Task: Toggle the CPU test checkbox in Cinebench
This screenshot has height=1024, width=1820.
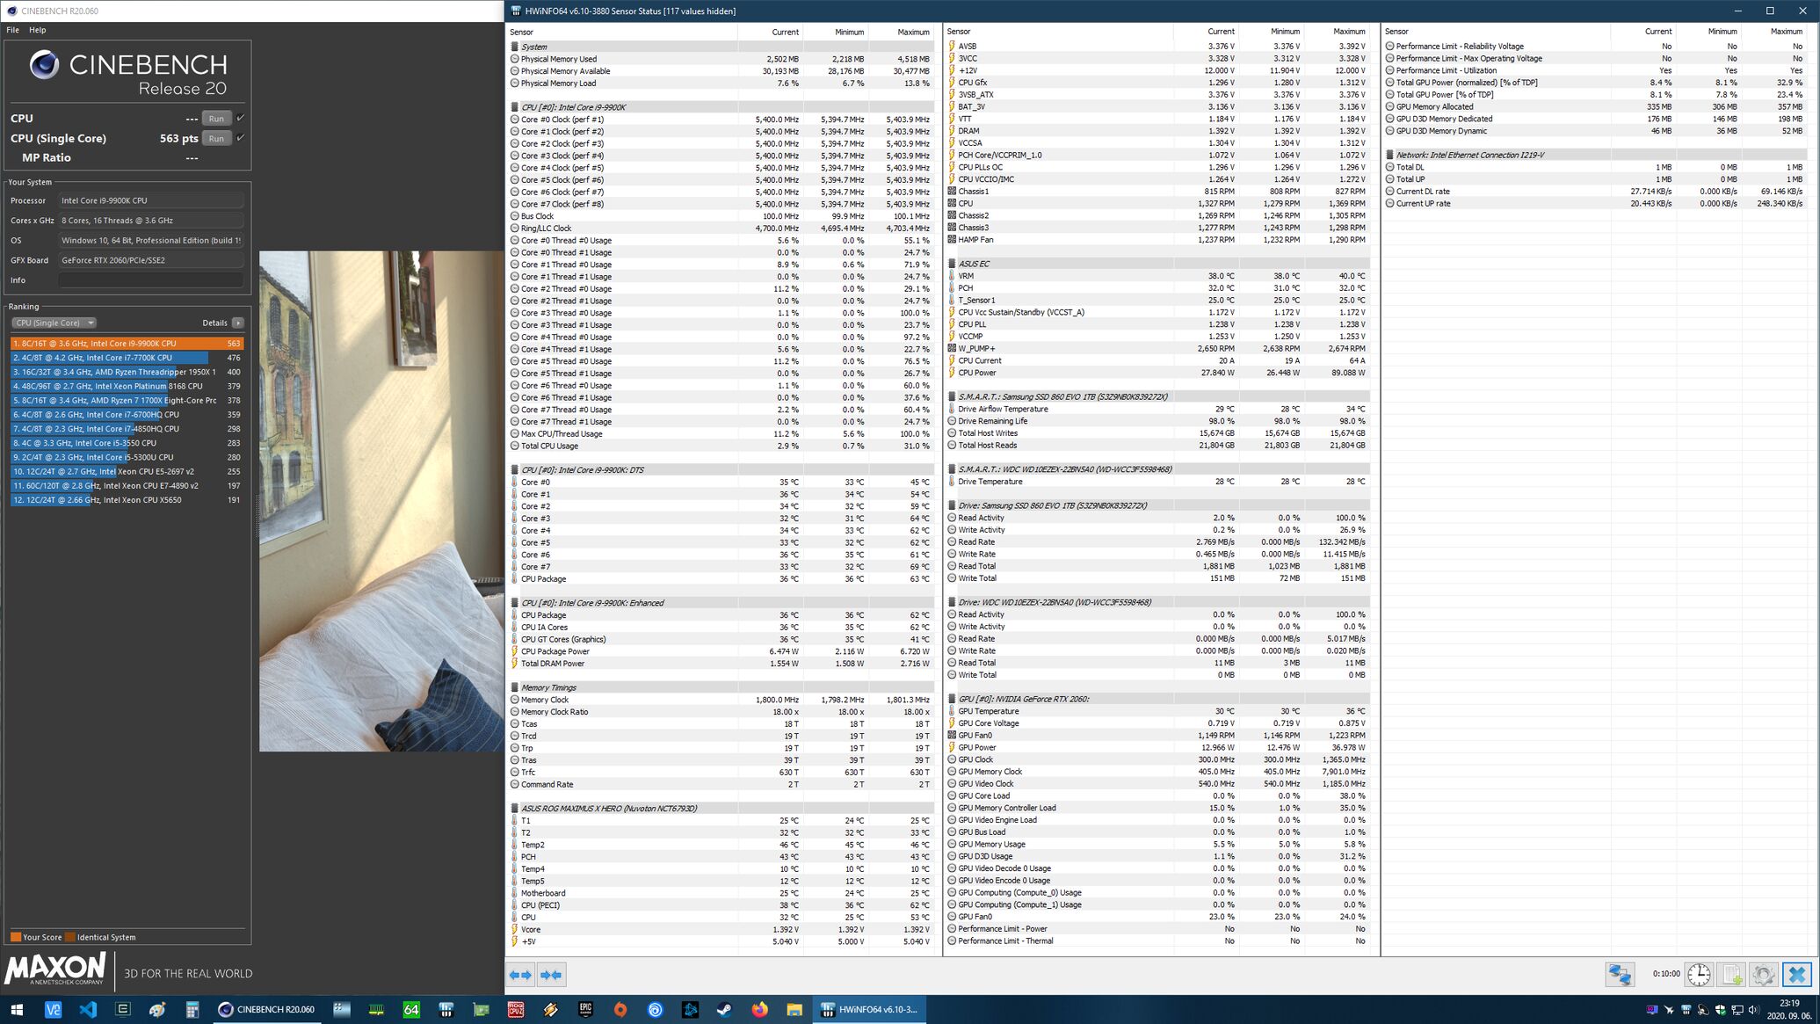Action: tap(241, 118)
